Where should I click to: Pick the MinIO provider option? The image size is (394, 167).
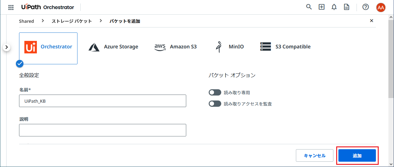(230, 47)
